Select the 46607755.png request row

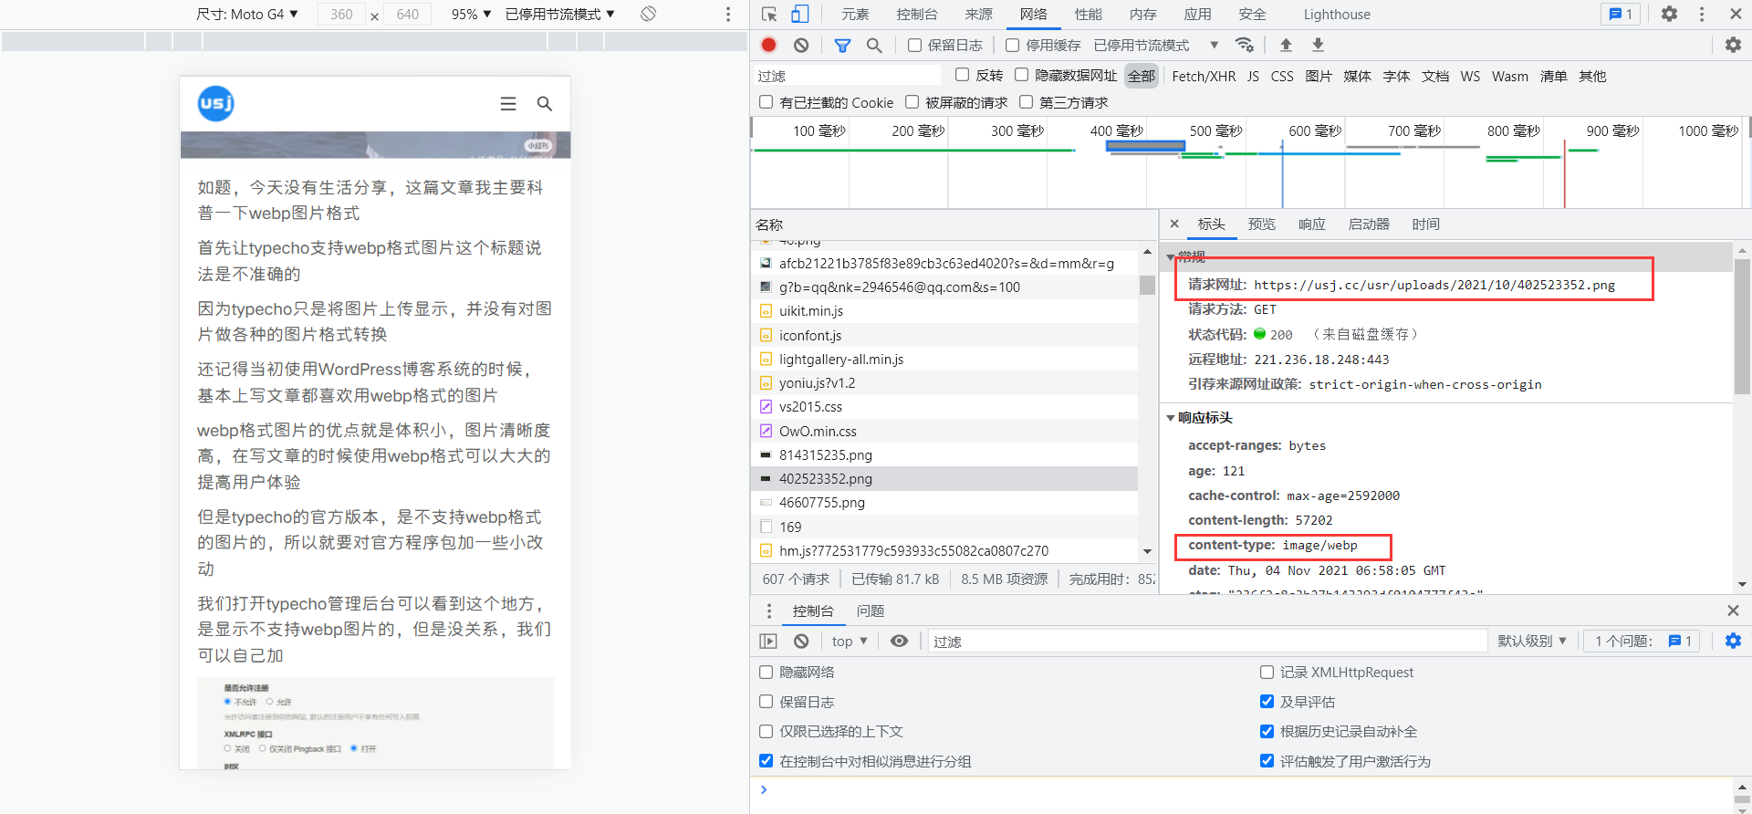[821, 503]
